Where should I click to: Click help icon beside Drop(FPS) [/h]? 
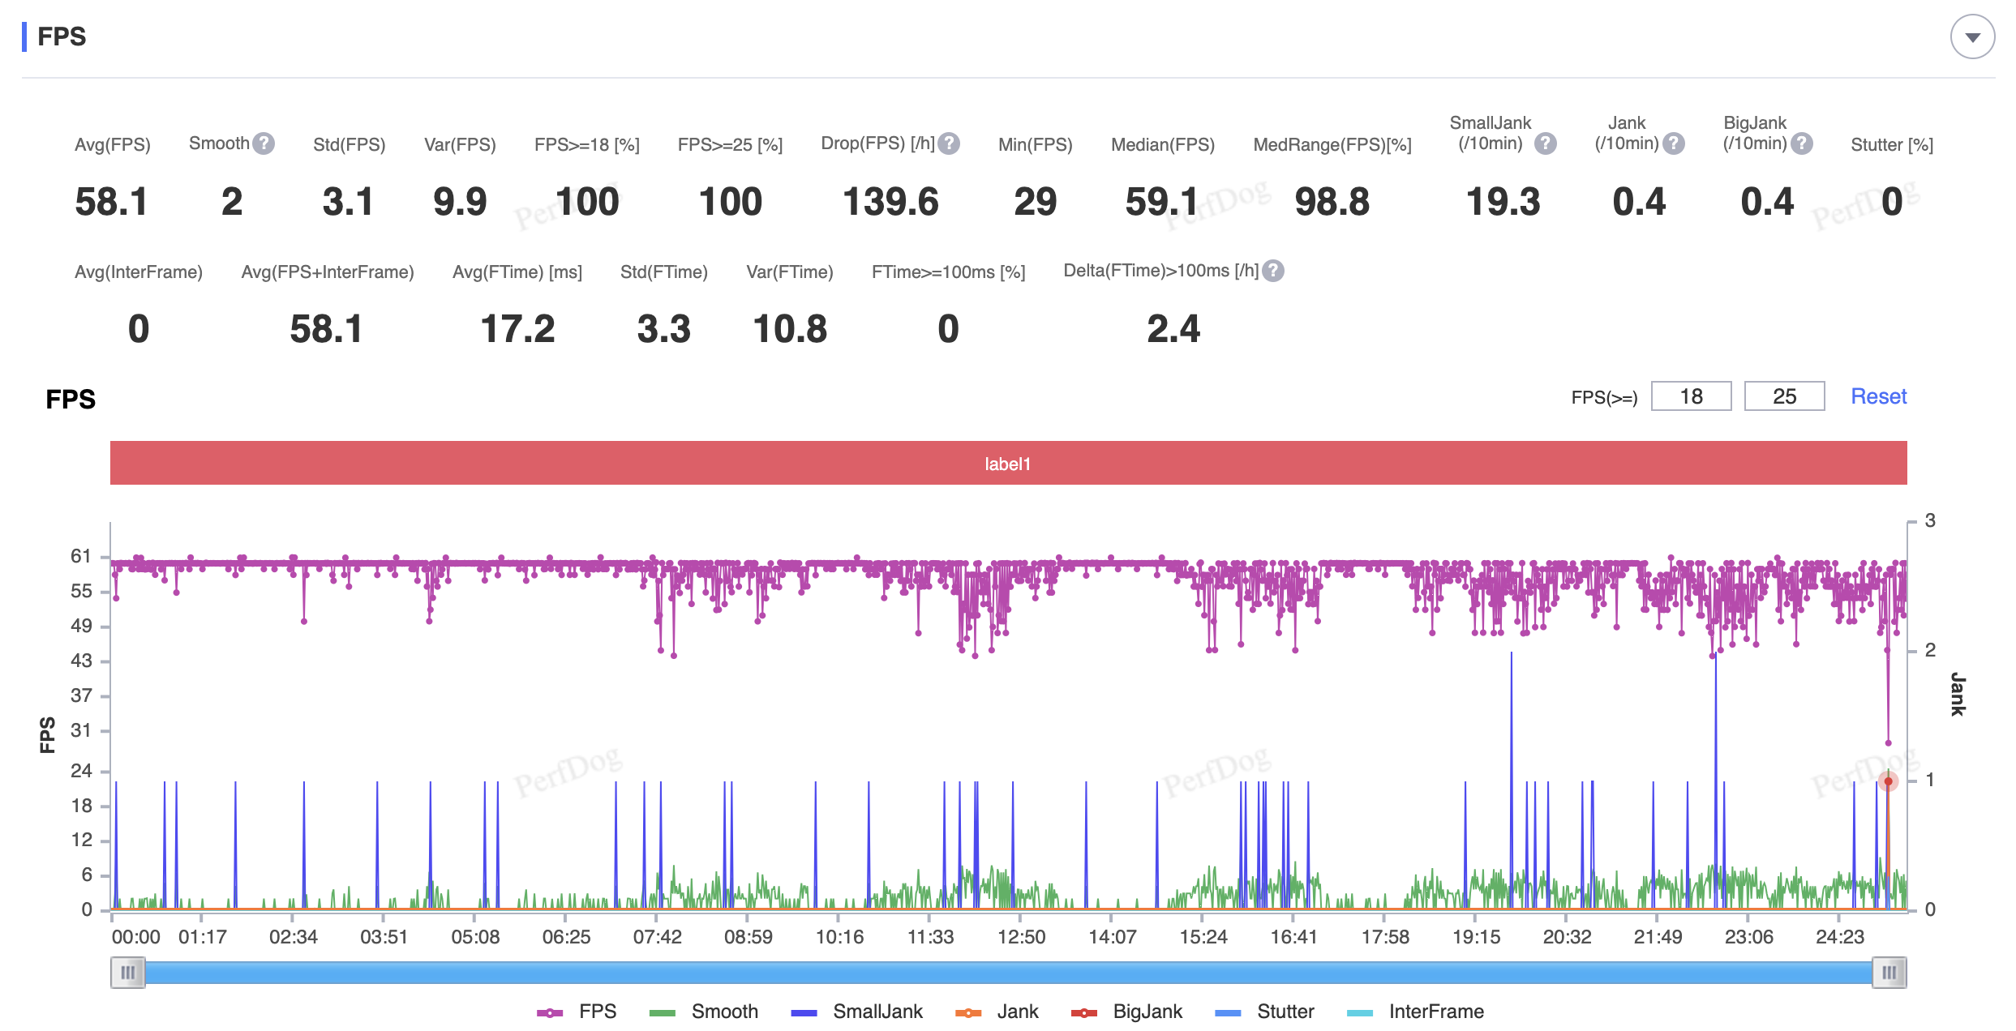[x=949, y=143]
